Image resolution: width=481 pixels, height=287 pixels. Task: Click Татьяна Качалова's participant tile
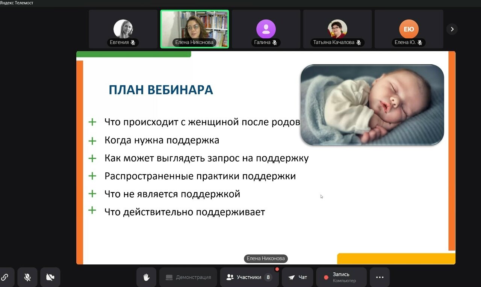337,29
